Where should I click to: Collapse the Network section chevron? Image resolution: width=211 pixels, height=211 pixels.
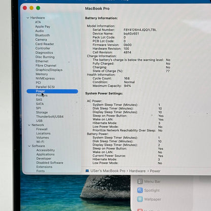[29, 125]
